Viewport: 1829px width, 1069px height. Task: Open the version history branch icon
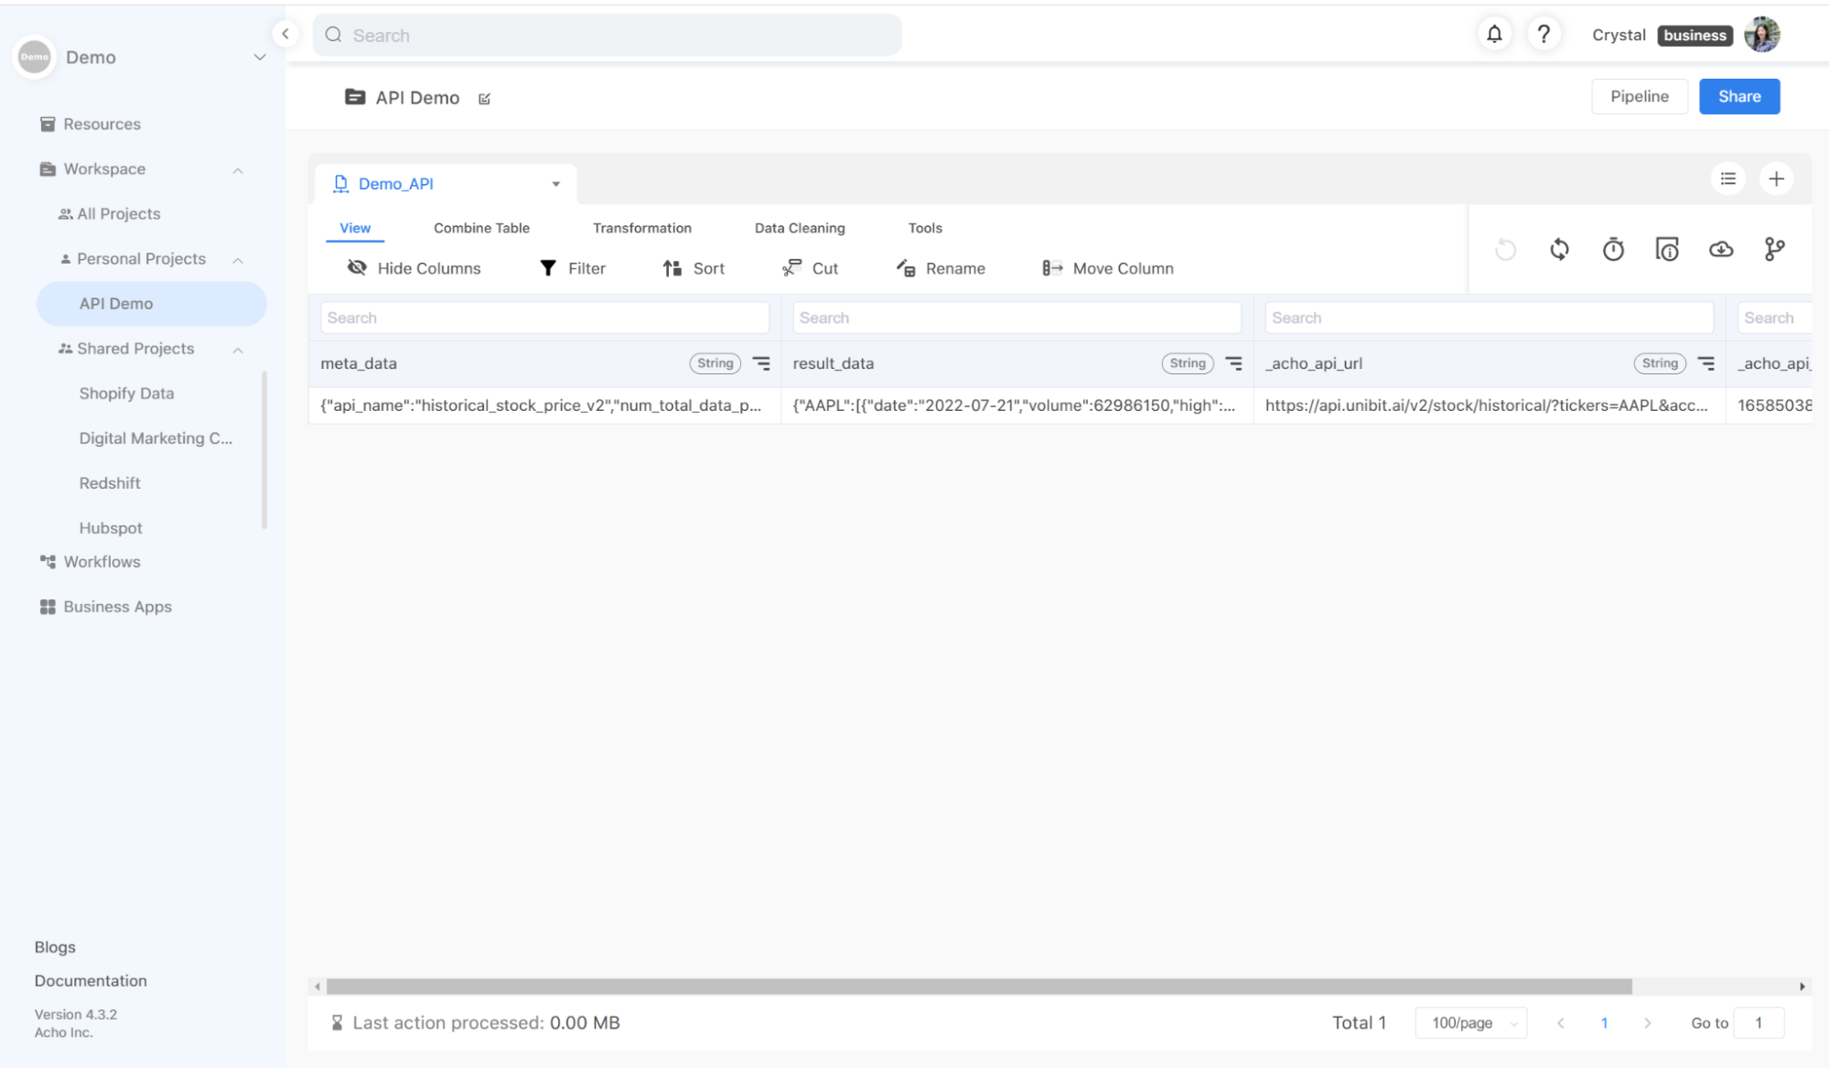[1774, 249]
